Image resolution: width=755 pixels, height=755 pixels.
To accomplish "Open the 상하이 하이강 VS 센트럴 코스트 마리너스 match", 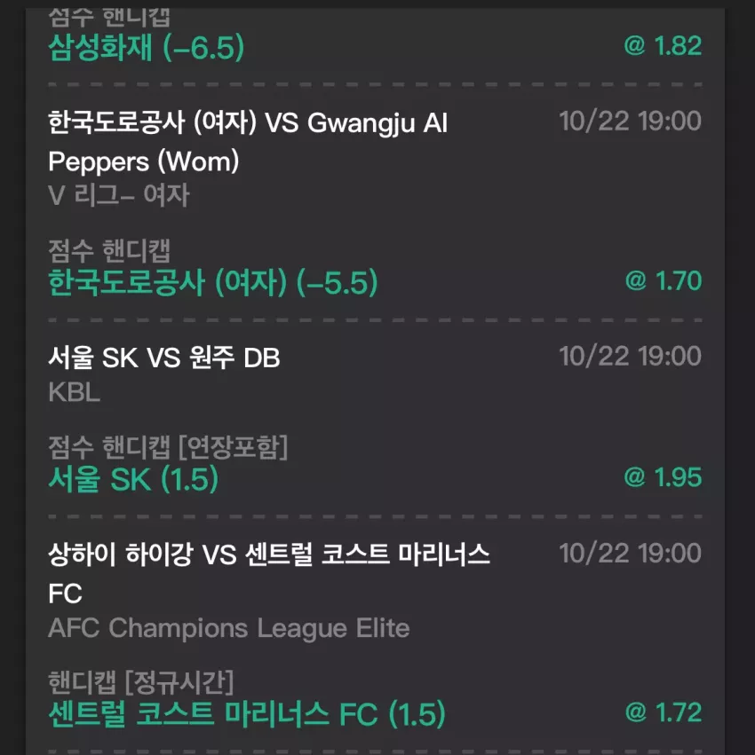I will tap(269, 574).
